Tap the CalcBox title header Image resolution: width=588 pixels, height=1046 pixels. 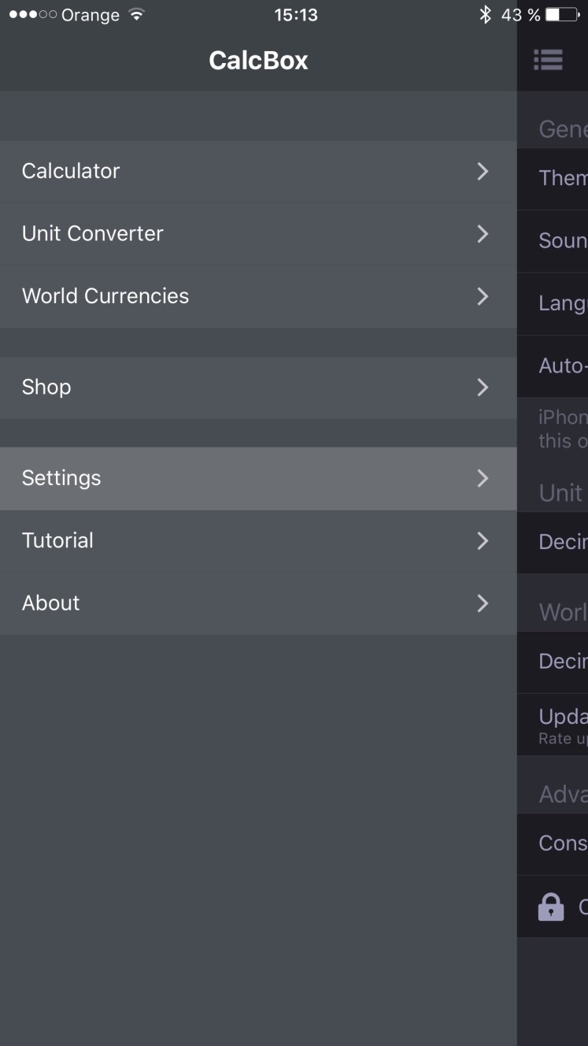258,61
